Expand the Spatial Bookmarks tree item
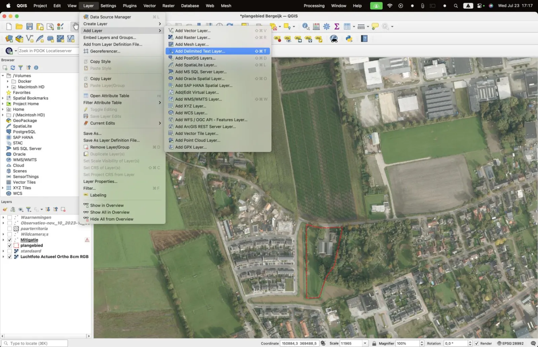The width and height of the screenshot is (538, 347). [3, 98]
